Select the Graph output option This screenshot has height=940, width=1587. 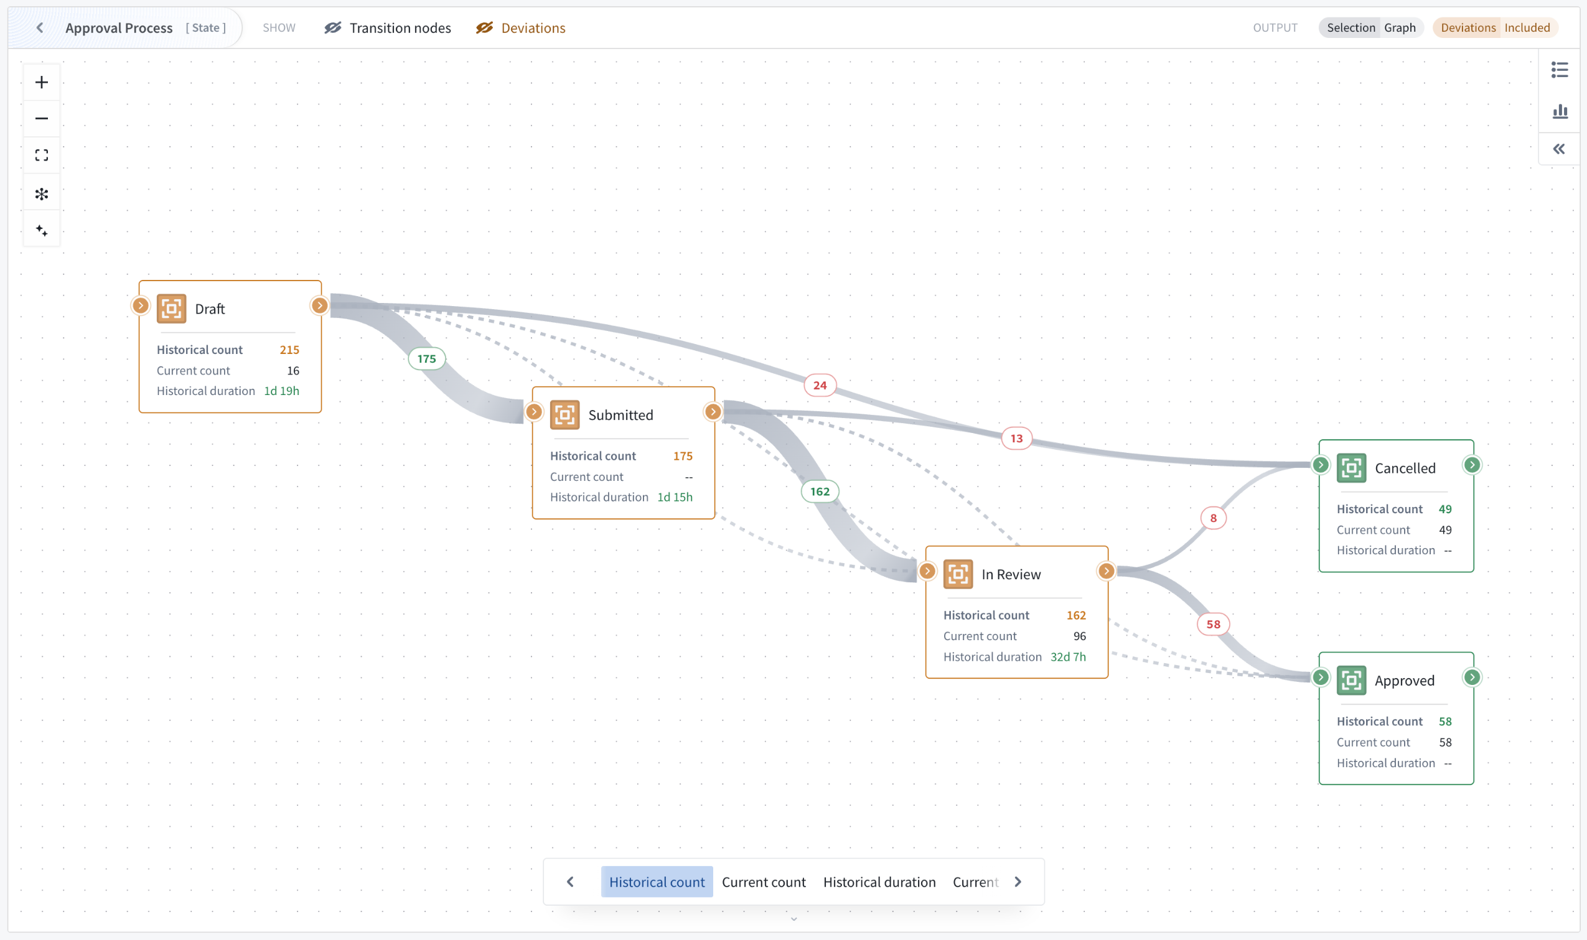[1401, 27]
